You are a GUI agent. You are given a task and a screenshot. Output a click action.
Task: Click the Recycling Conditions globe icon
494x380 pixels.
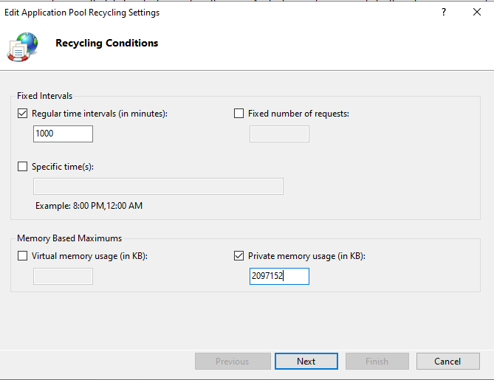(23, 46)
